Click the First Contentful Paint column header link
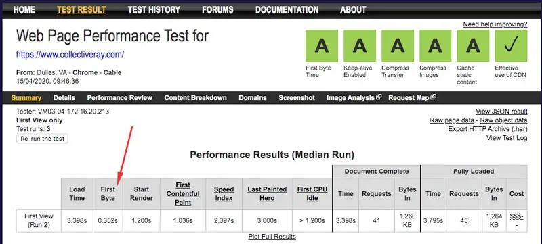Screen dimensions: 542x244 point(183,194)
